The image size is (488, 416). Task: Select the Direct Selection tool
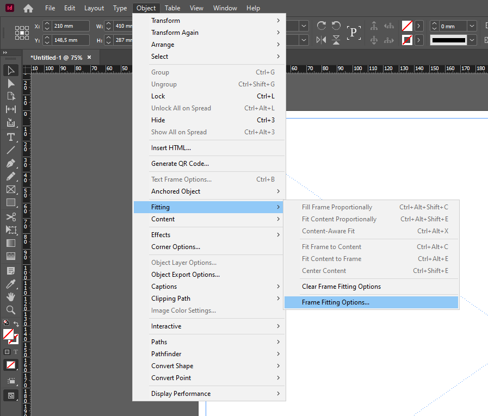pos(11,83)
